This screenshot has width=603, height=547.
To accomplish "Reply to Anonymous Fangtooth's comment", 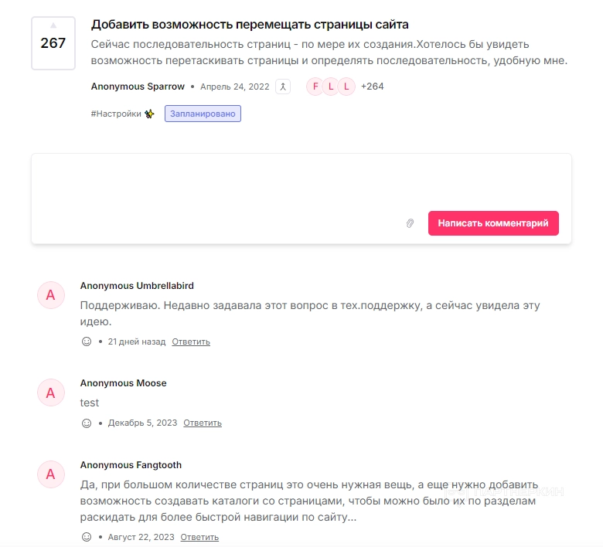I will 199,537.
